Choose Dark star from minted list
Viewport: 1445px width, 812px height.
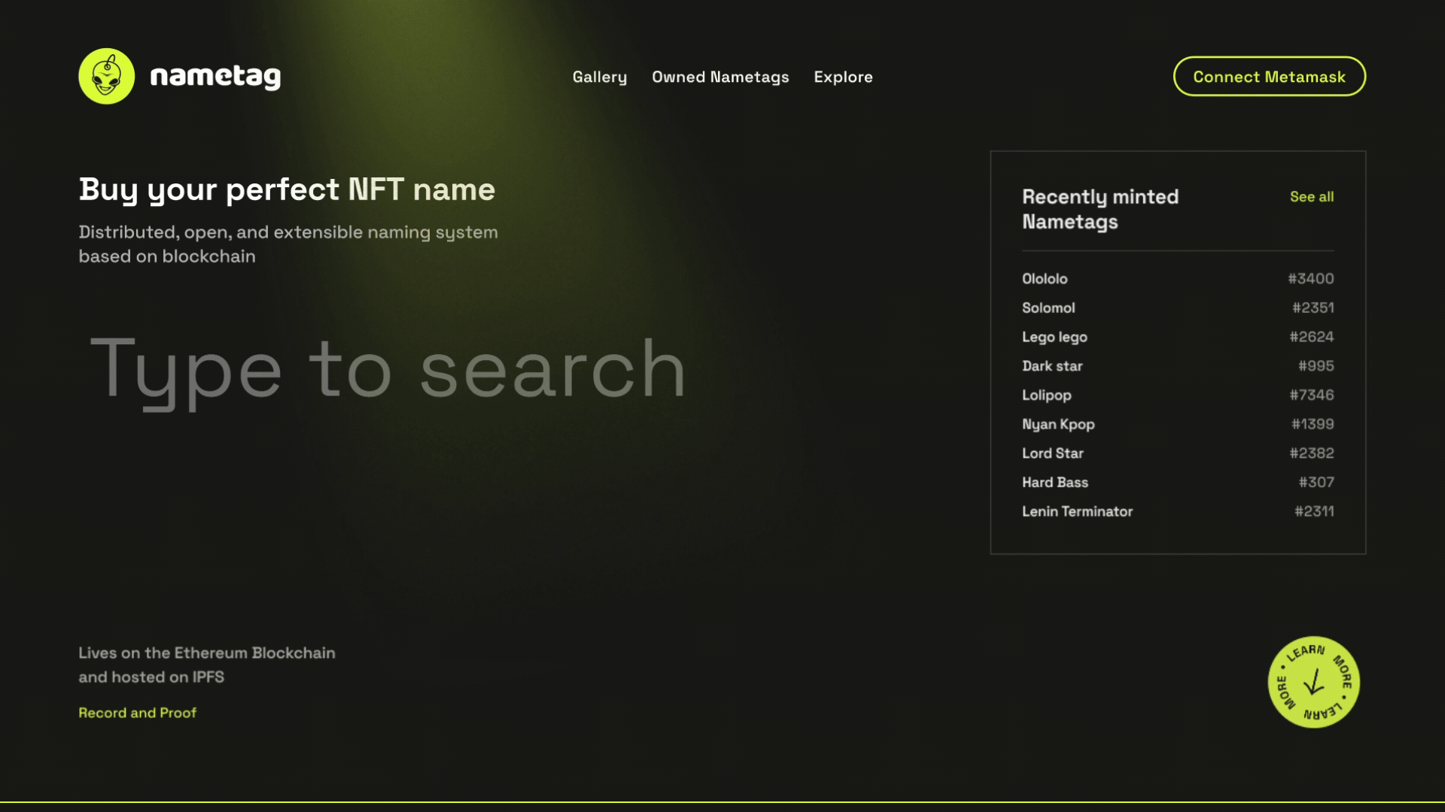point(1051,366)
